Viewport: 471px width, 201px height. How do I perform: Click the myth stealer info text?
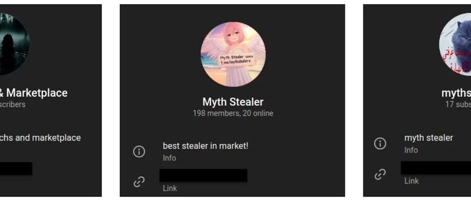coord(429,138)
